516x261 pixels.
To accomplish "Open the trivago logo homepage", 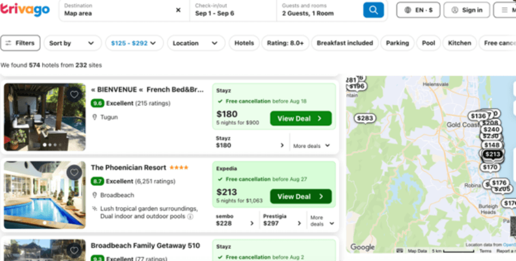I will pos(25,10).
